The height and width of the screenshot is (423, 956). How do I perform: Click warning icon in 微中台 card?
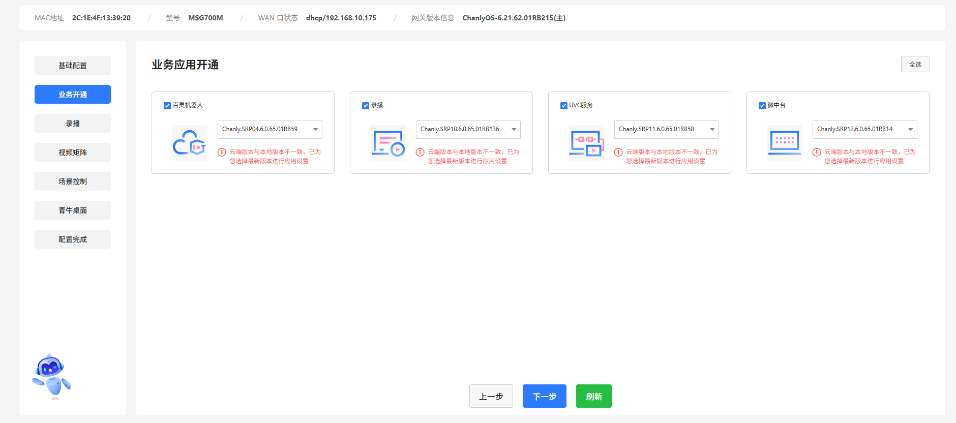(817, 153)
